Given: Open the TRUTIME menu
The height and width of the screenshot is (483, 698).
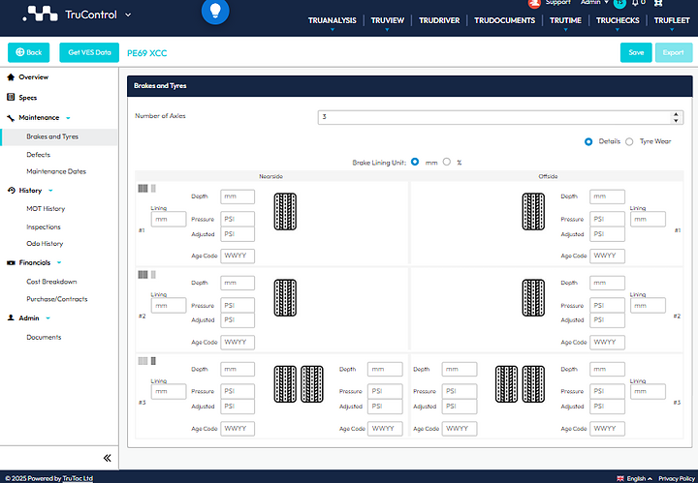Looking at the screenshot, I should [x=565, y=20].
